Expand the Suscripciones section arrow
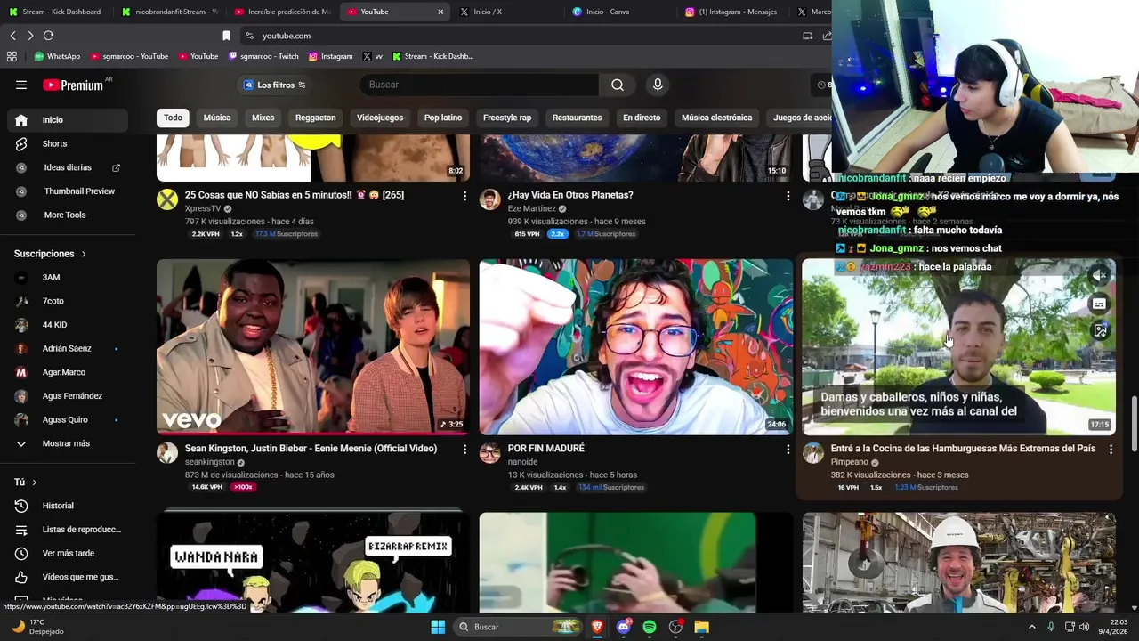1139x641 pixels. point(84,254)
